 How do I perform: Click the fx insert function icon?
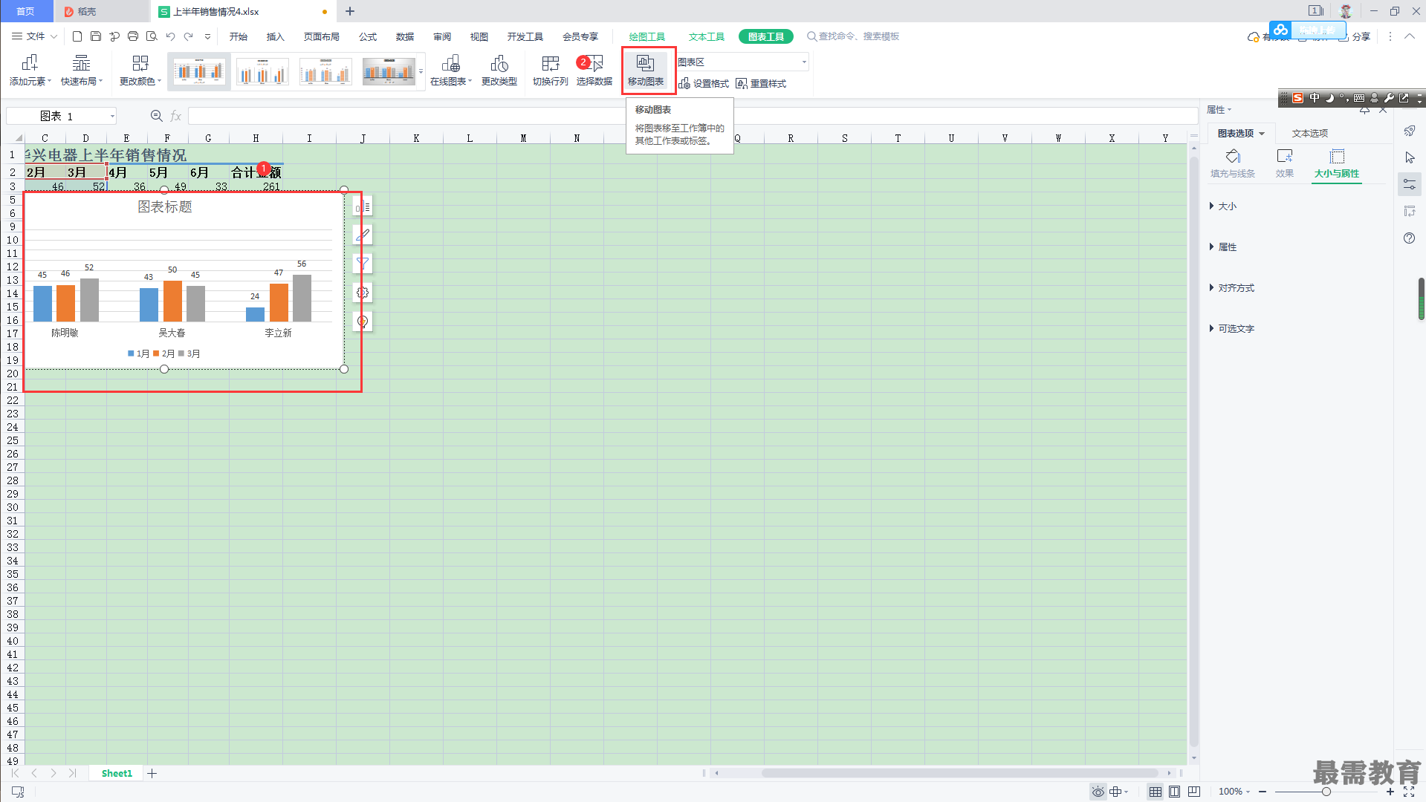[176, 116]
